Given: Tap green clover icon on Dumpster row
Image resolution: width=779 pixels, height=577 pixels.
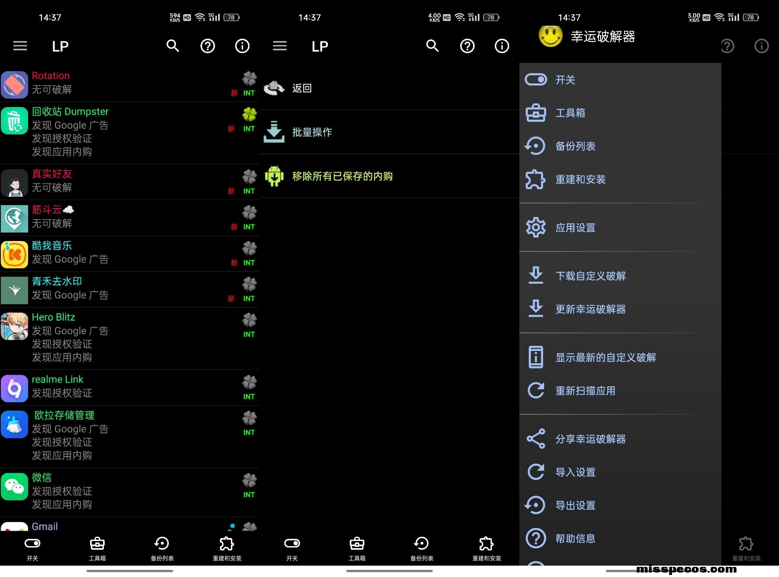Looking at the screenshot, I should tap(250, 114).
